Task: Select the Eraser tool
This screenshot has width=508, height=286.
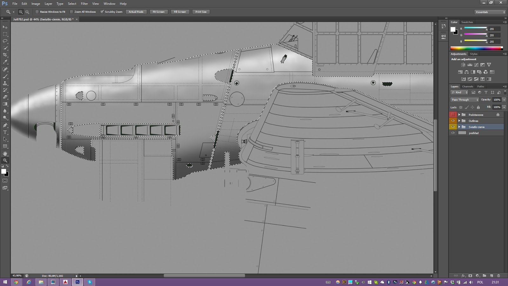Action: point(5,97)
